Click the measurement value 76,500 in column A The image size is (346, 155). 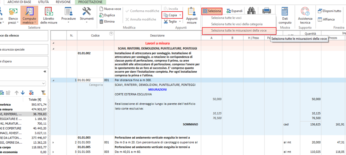(217, 118)
